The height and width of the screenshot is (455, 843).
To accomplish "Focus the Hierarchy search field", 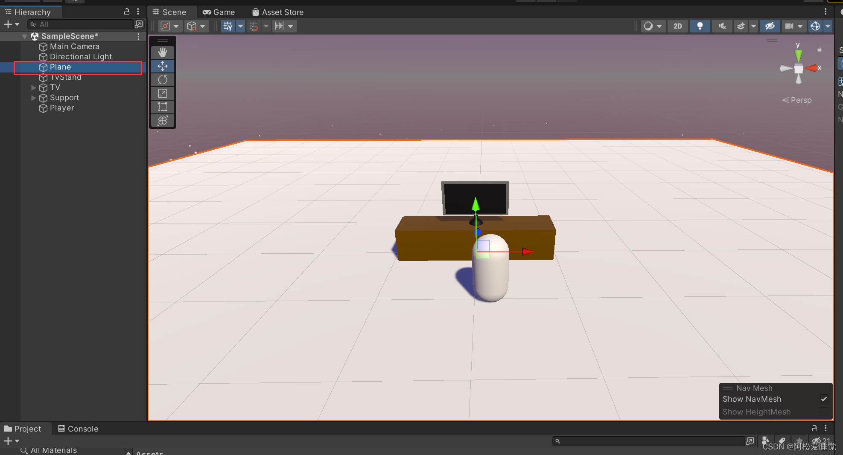I will click(x=80, y=24).
